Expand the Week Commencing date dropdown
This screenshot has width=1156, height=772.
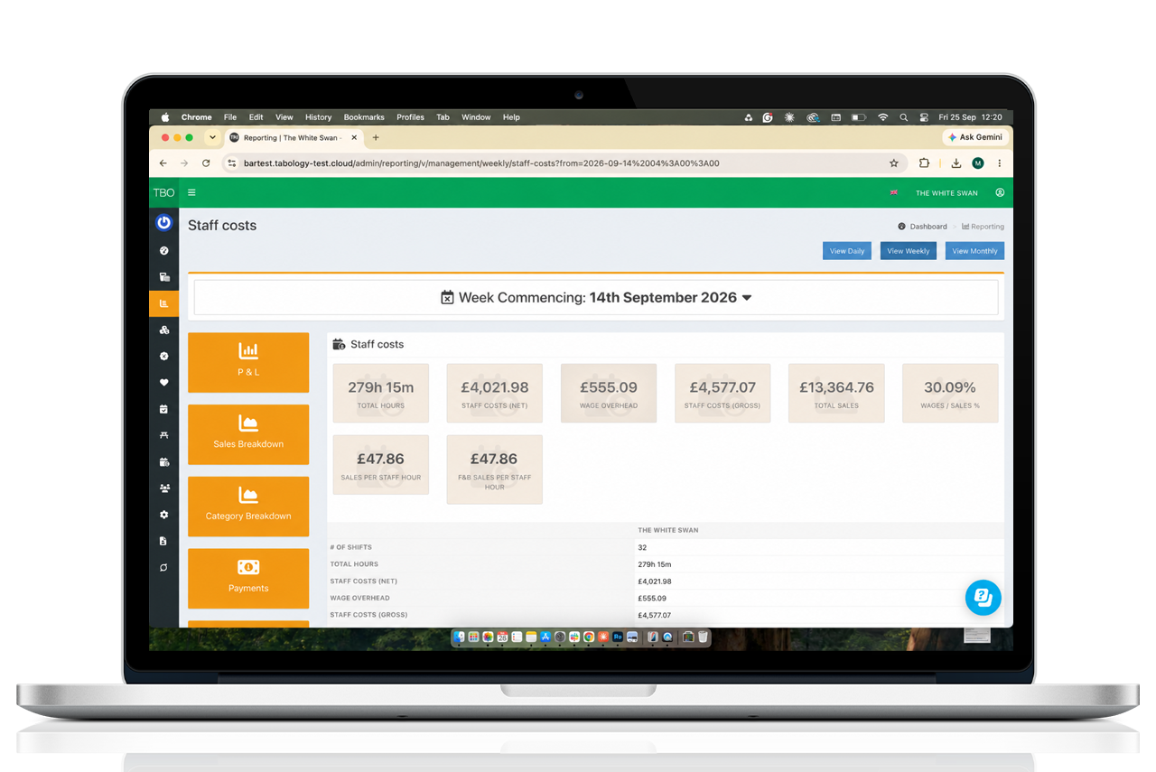point(596,297)
